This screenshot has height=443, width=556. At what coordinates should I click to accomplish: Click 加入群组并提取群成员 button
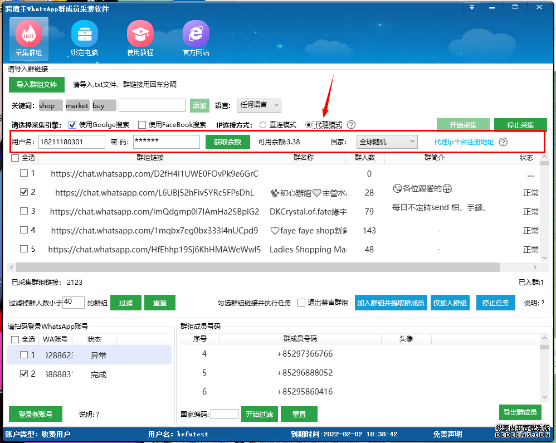pyautogui.click(x=391, y=303)
